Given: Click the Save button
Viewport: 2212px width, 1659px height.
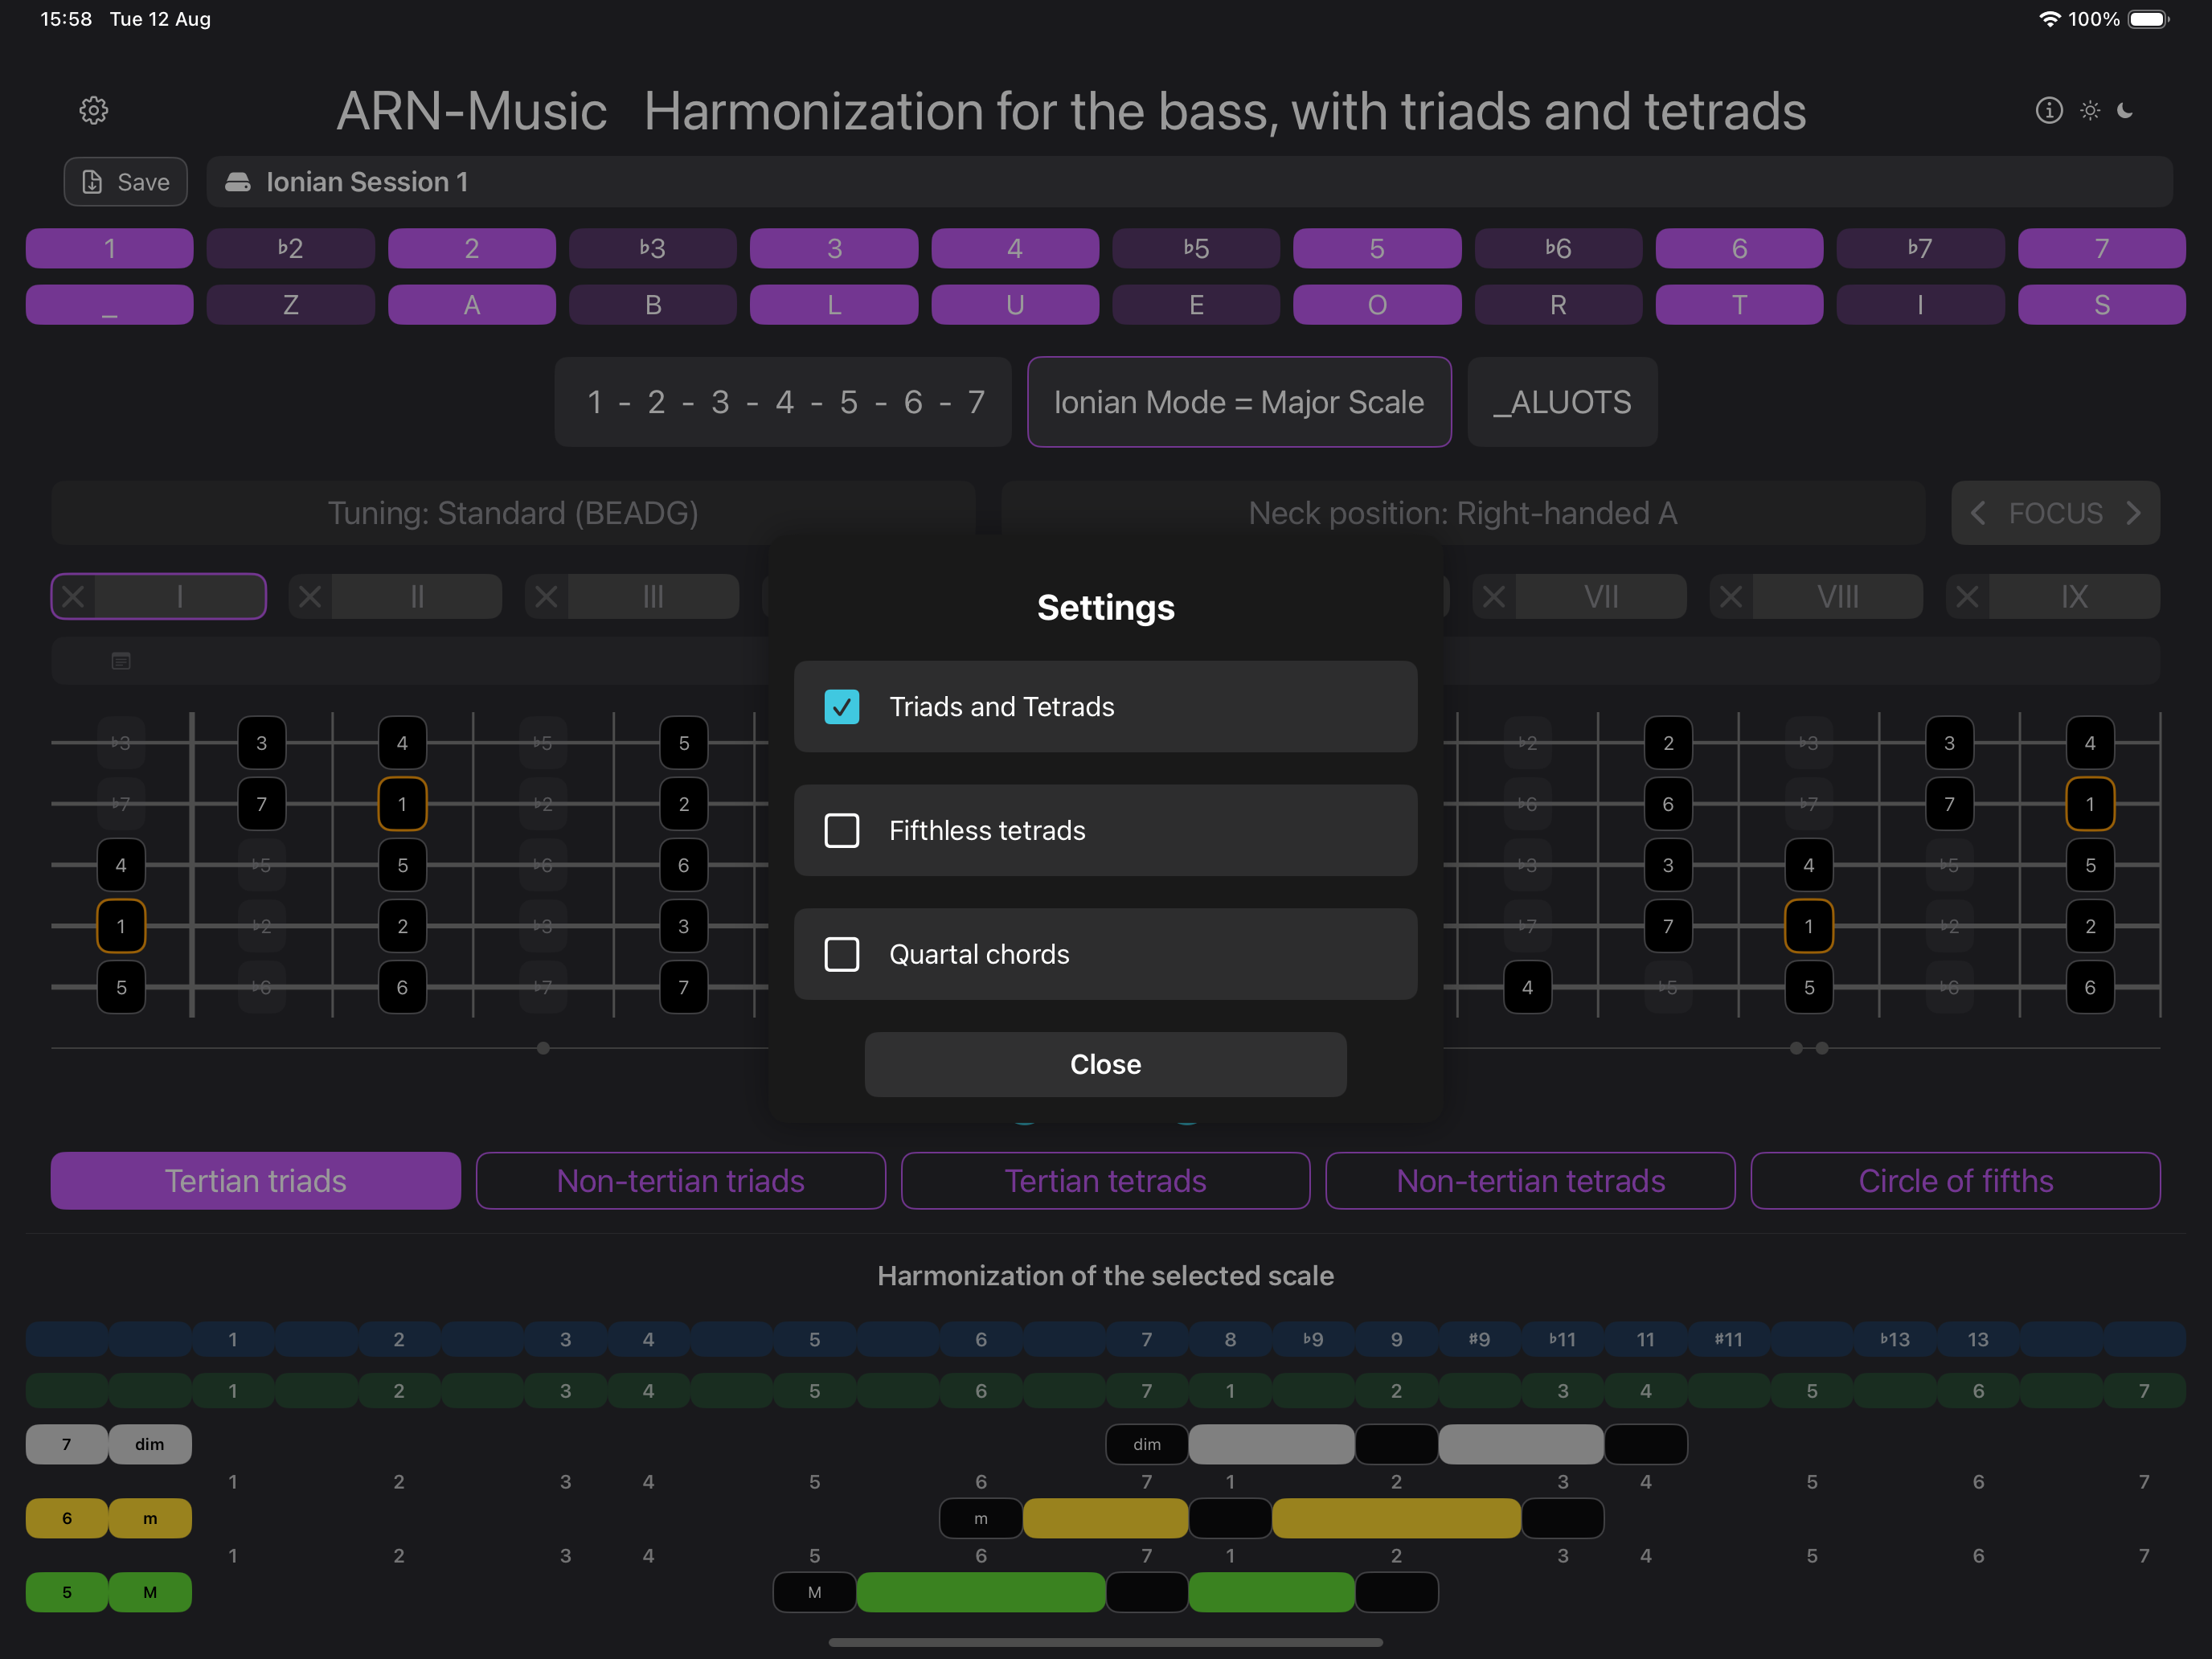Looking at the screenshot, I should point(126,182).
